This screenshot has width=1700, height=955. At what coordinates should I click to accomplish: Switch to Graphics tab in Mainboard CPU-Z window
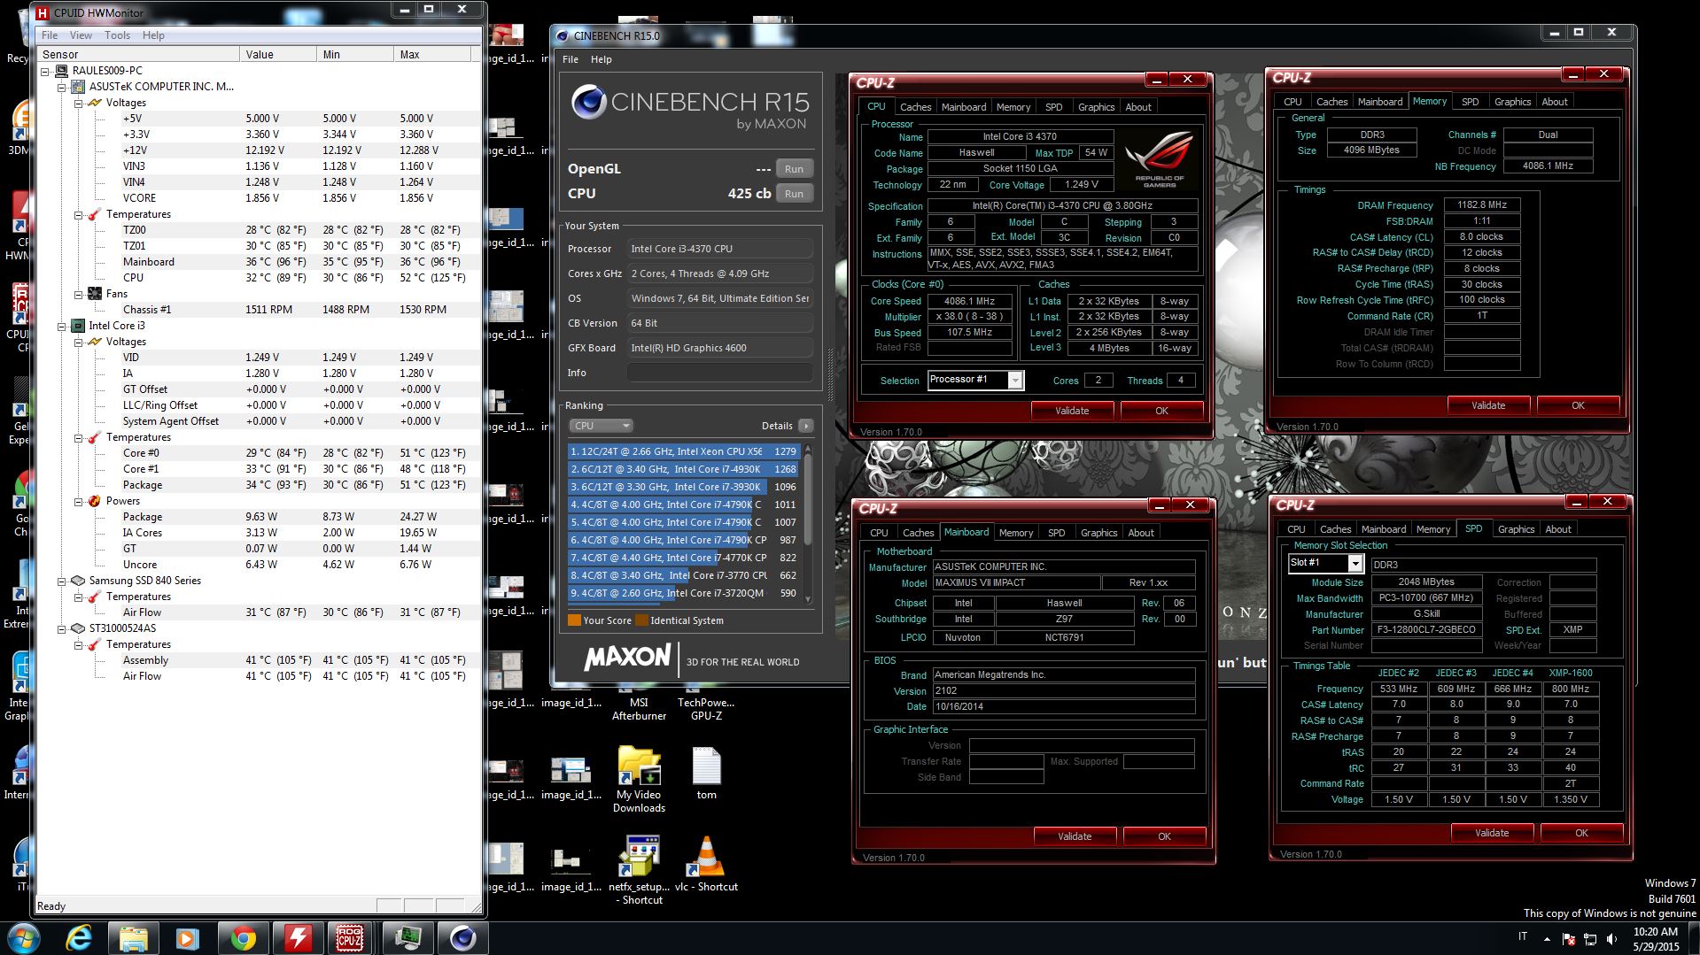point(1098,533)
